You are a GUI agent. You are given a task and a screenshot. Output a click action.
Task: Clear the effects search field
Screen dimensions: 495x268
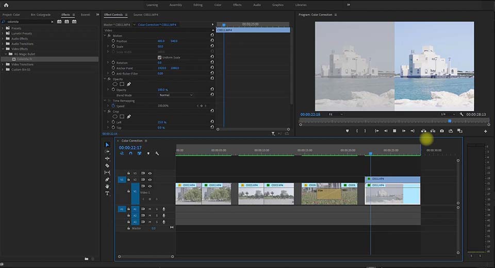pyautogui.click(x=52, y=22)
